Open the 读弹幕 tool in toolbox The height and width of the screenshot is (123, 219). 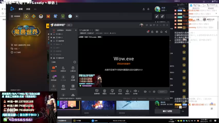73,78
